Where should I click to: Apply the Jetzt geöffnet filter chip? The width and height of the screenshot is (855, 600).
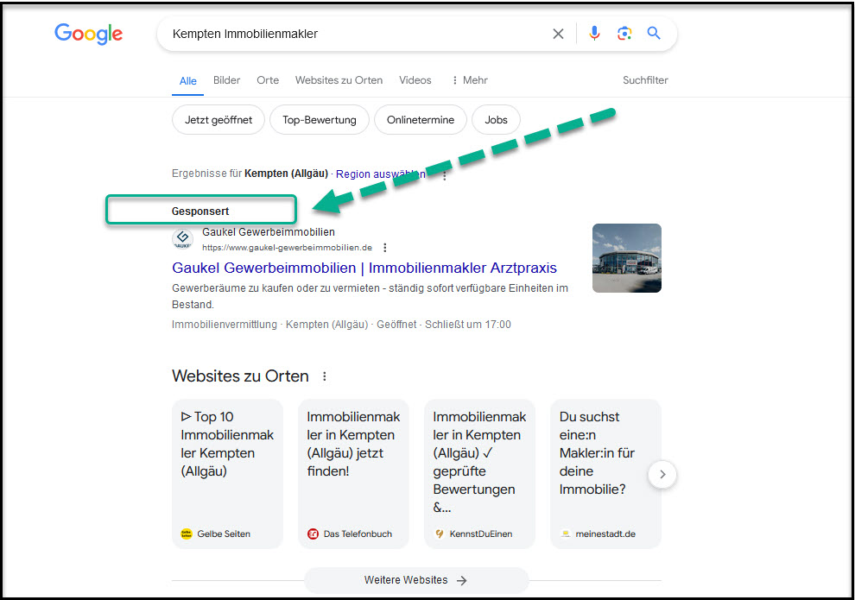[x=218, y=120]
